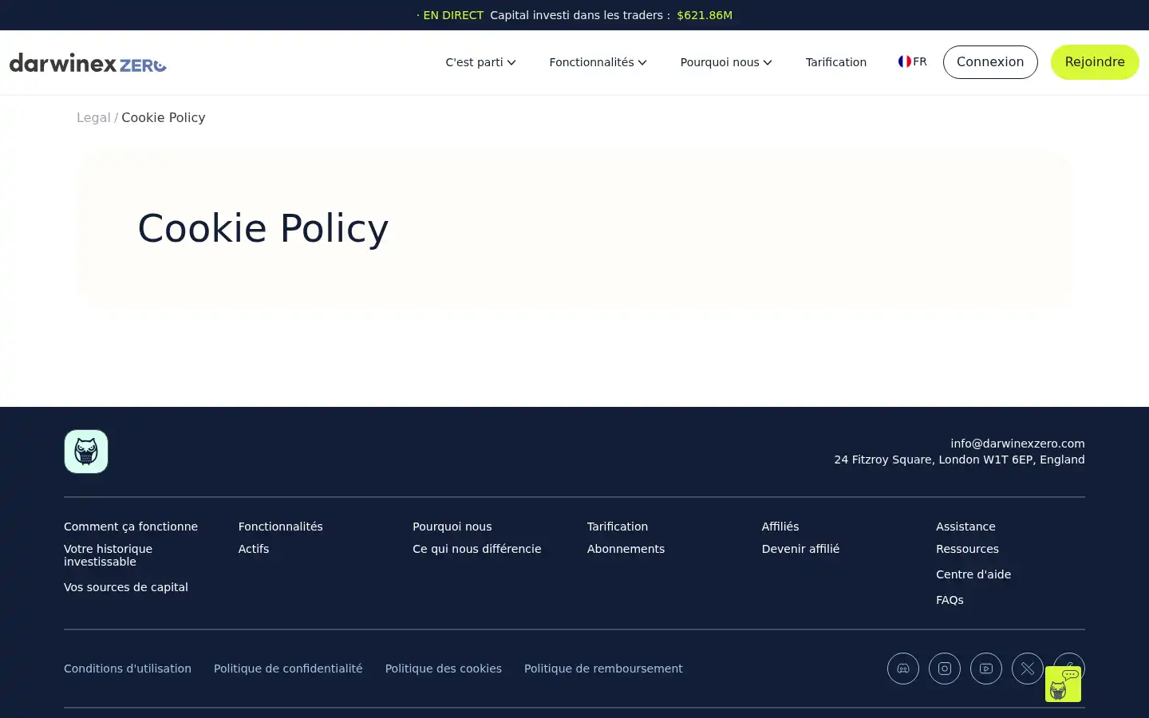Click the Connexion button
The height and width of the screenshot is (718, 1149).
[x=990, y=62]
